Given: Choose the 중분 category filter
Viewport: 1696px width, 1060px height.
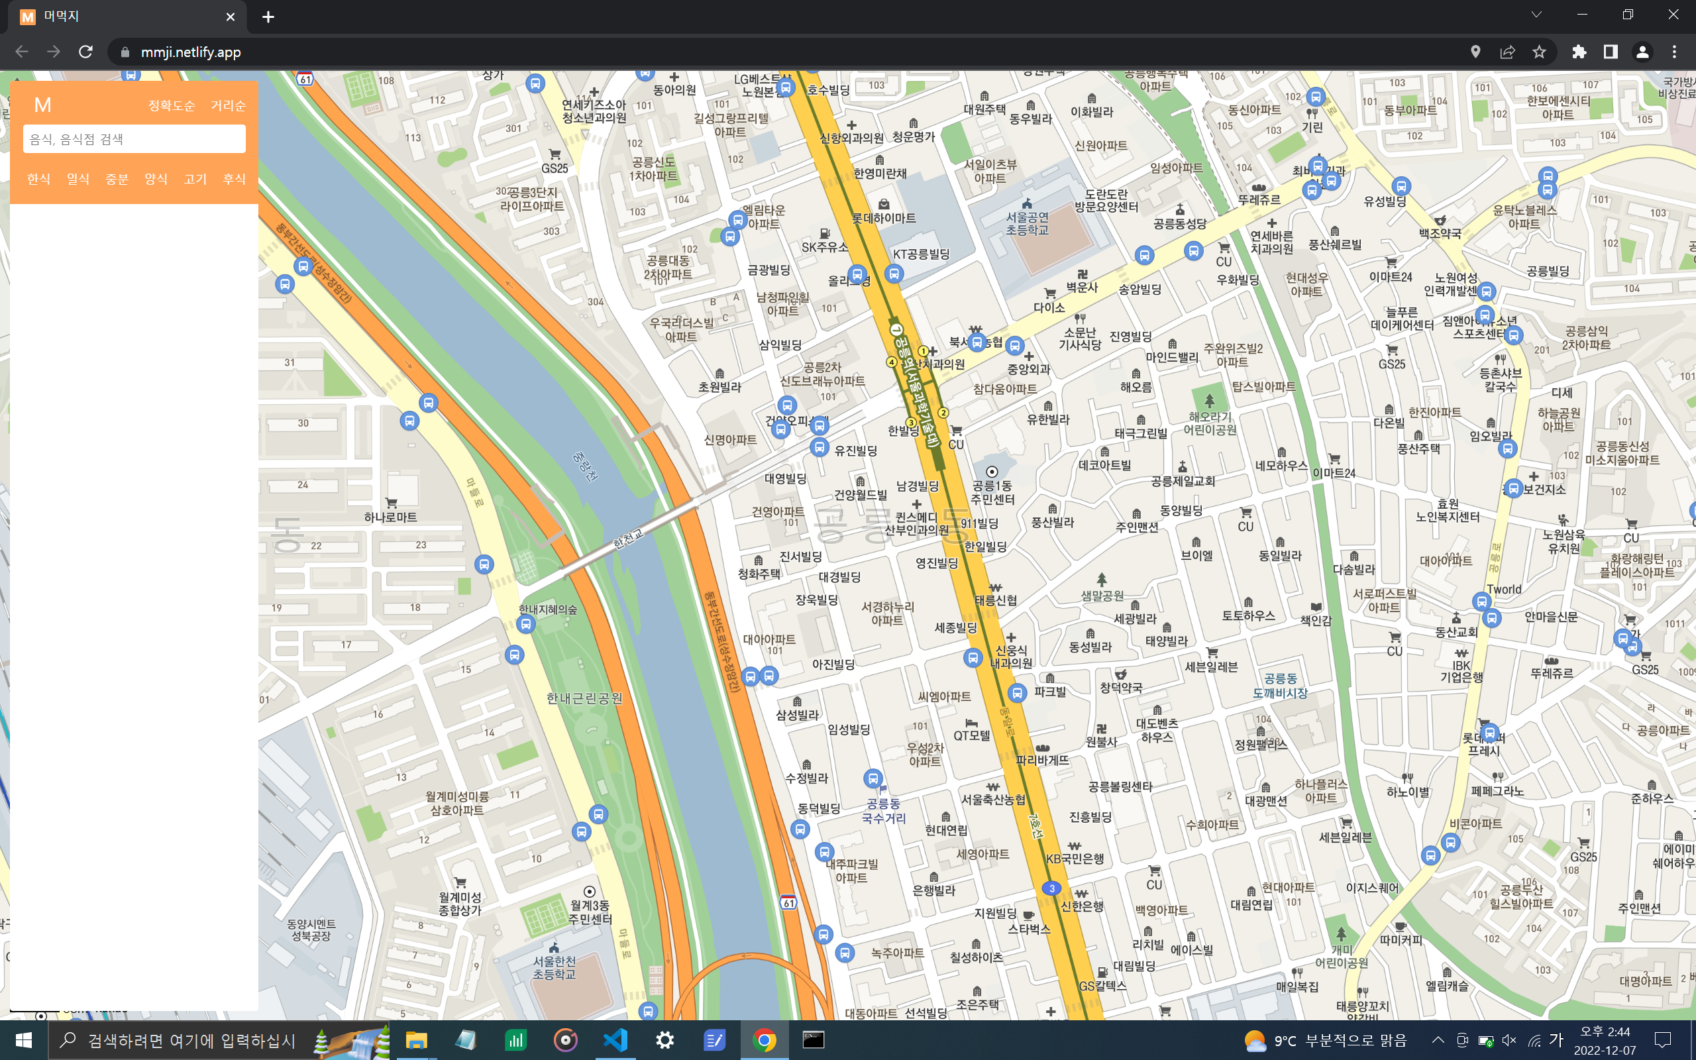Looking at the screenshot, I should pos(117,179).
